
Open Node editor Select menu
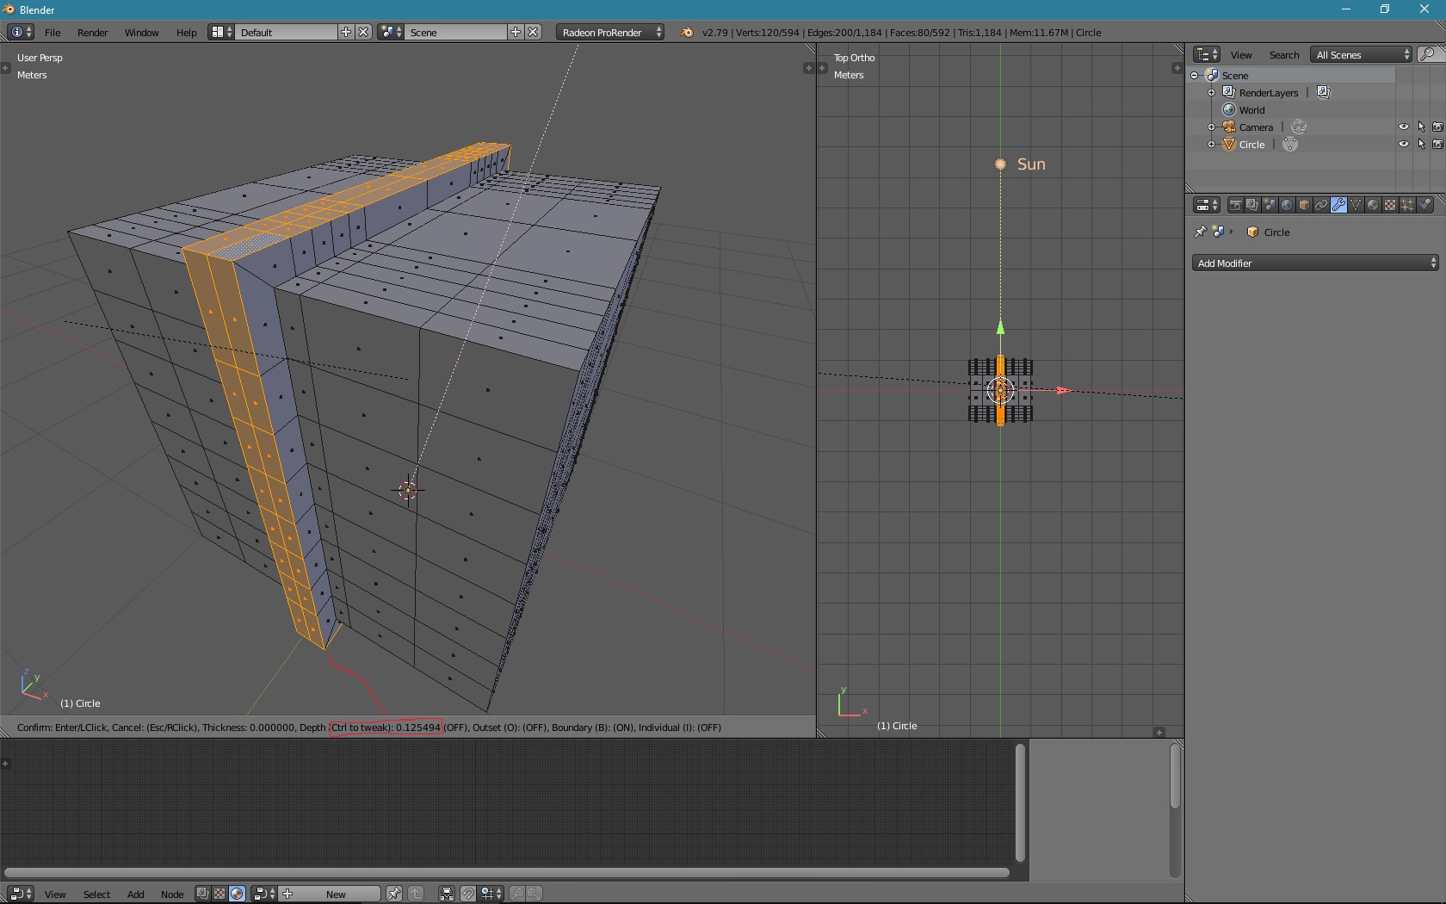[x=96, y=894]
